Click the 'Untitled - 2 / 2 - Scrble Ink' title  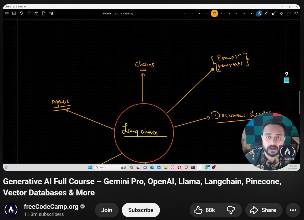click(16, 7)
